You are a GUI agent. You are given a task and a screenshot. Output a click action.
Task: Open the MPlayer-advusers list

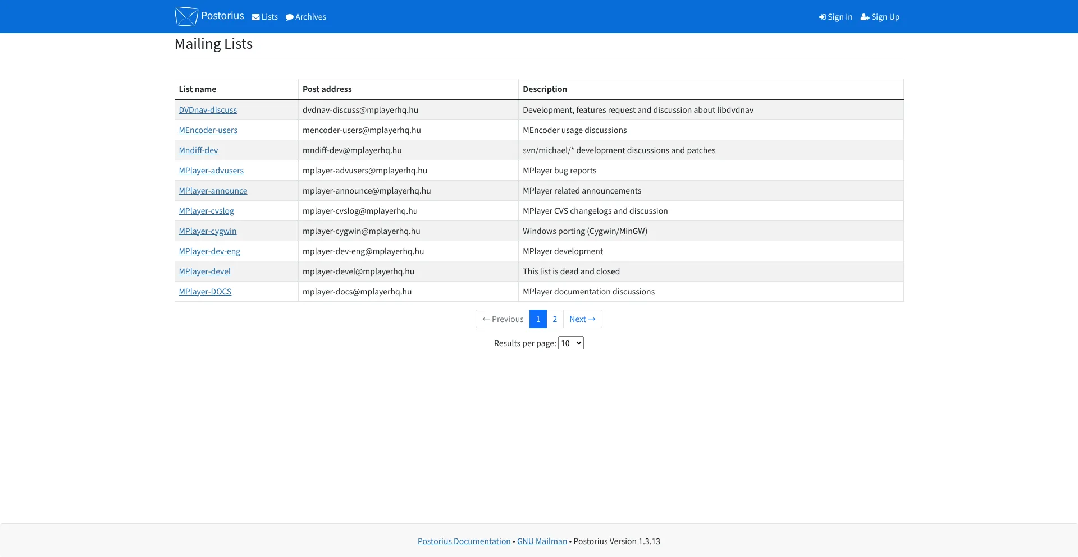pos(211,171)
